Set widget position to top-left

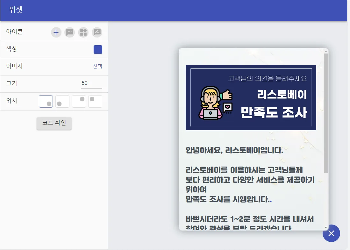pos(95,101)
